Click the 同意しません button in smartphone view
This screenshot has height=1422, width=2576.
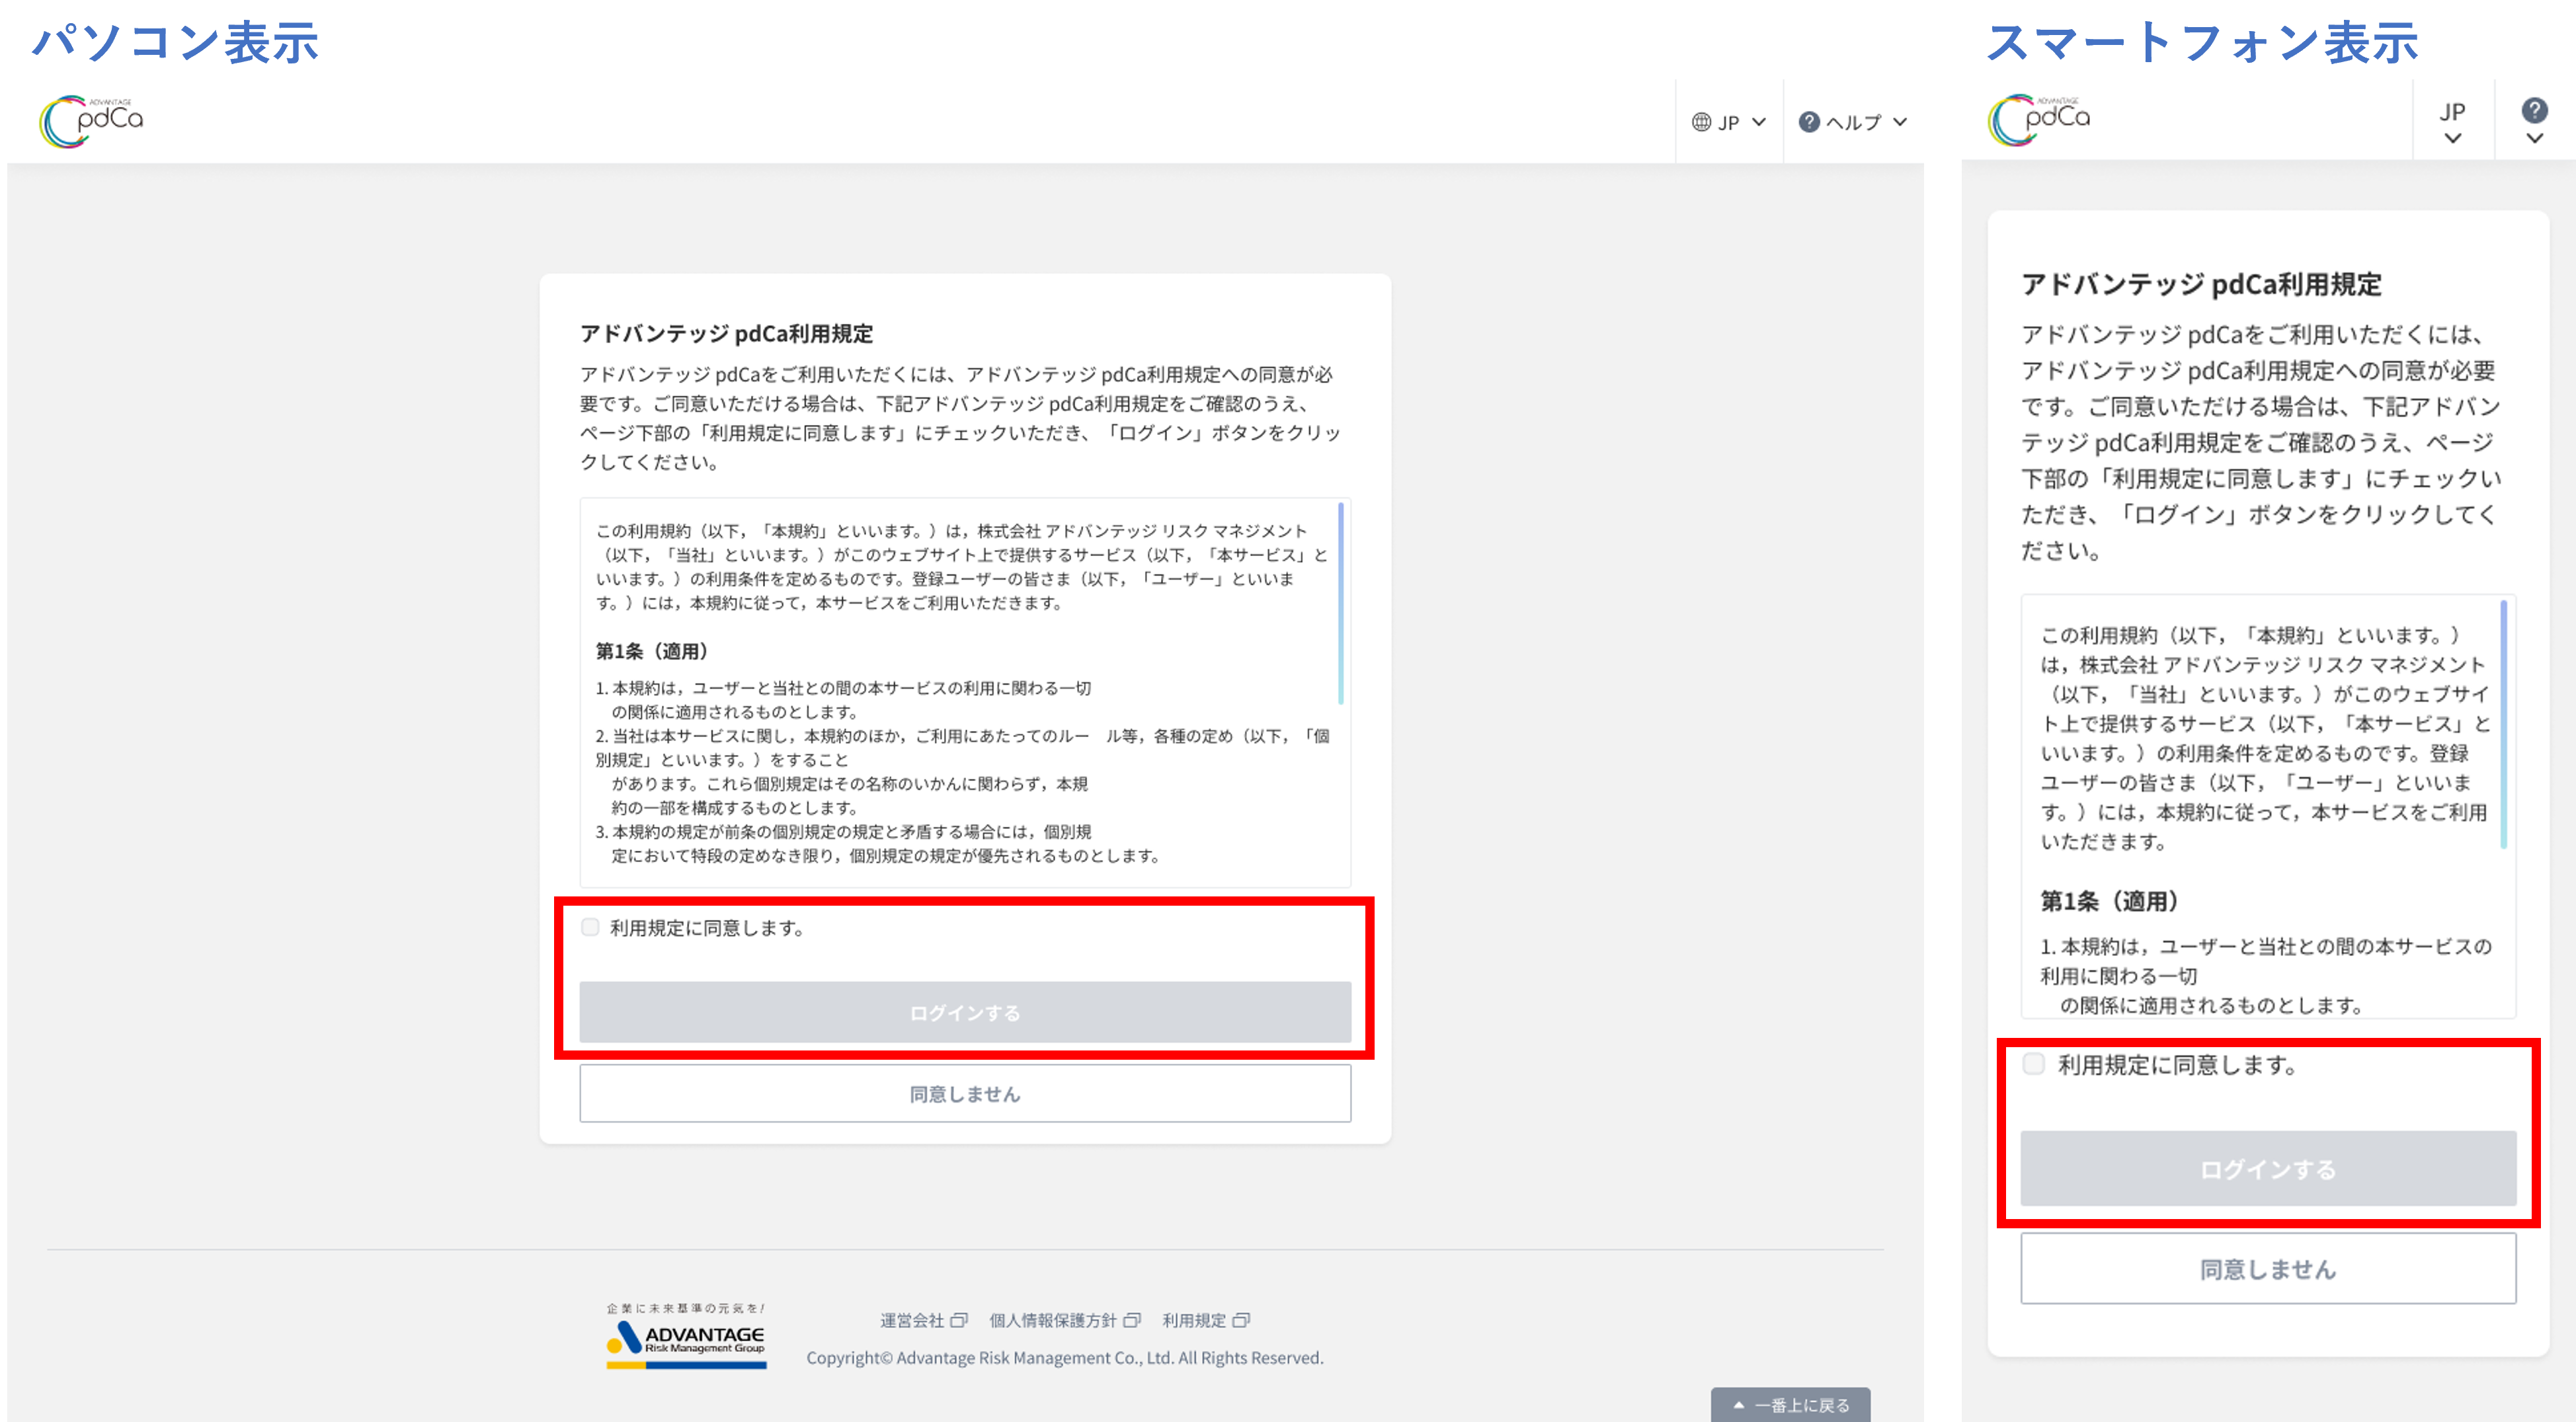2268,1268
